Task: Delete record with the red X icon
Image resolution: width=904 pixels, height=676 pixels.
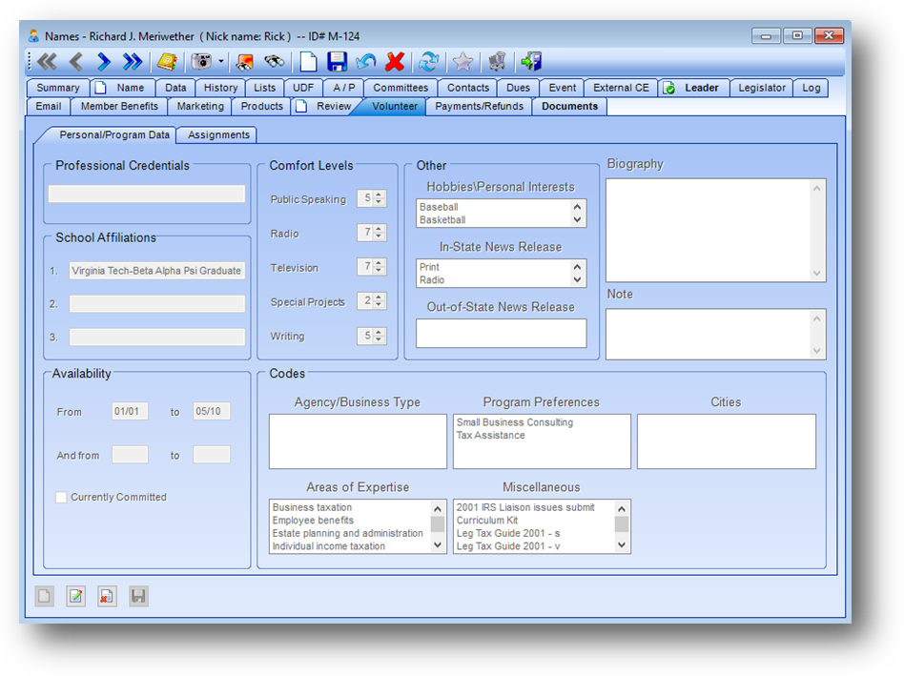Action: 395,61
